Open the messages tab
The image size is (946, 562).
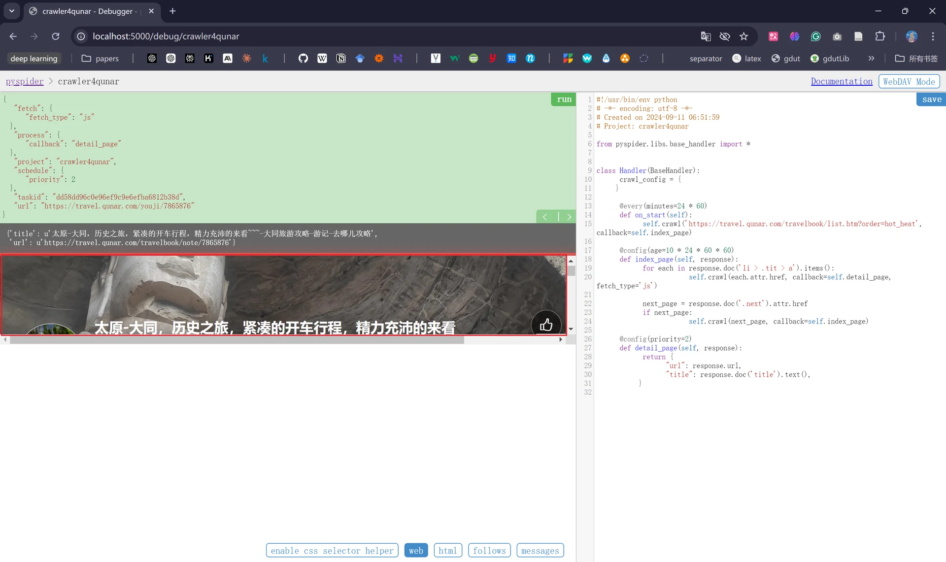pos(540,551)
